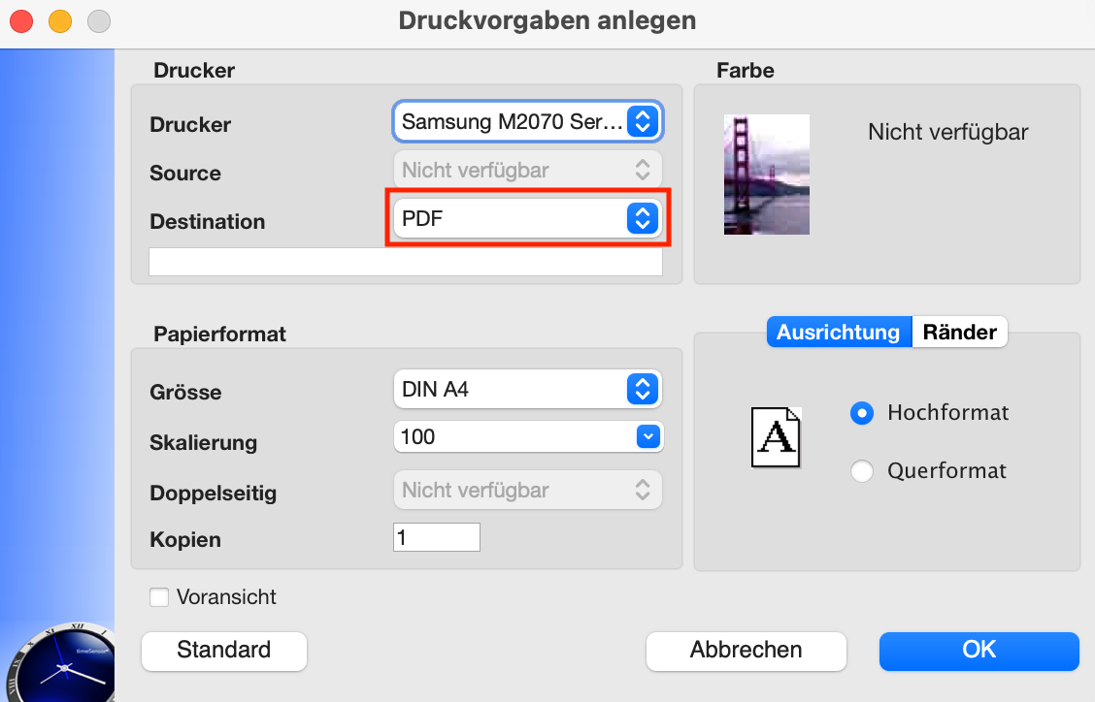Screen dimensions: 1095x702
Task: Click the Destination PDF popup arrows
Action: (643, 218)
